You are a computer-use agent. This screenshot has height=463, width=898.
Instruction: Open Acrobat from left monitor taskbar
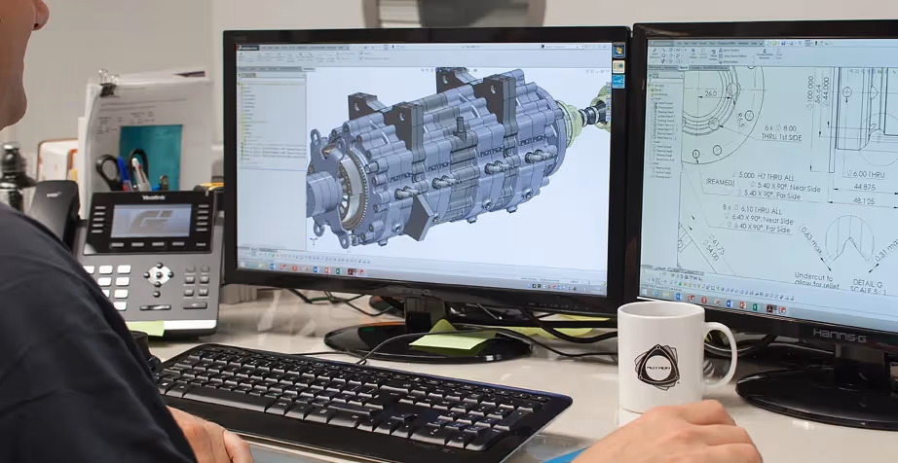pos(351,271)
